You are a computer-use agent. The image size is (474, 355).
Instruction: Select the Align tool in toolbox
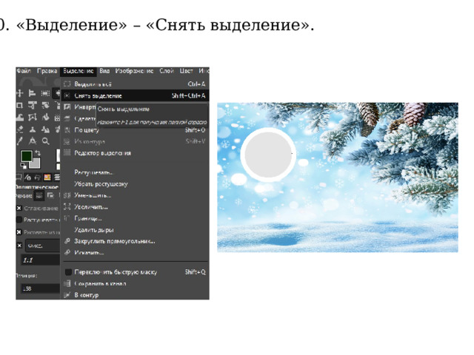33,93
